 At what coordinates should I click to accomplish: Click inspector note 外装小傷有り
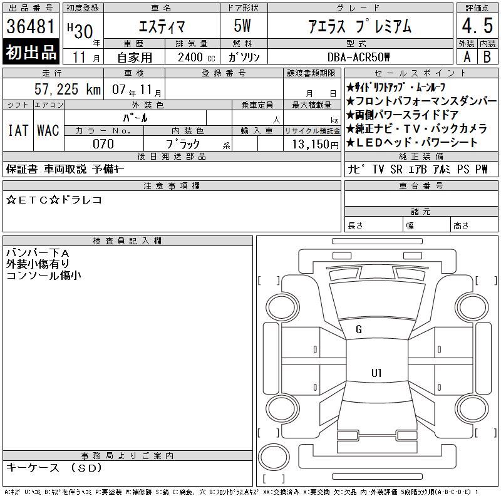(38, 264)
